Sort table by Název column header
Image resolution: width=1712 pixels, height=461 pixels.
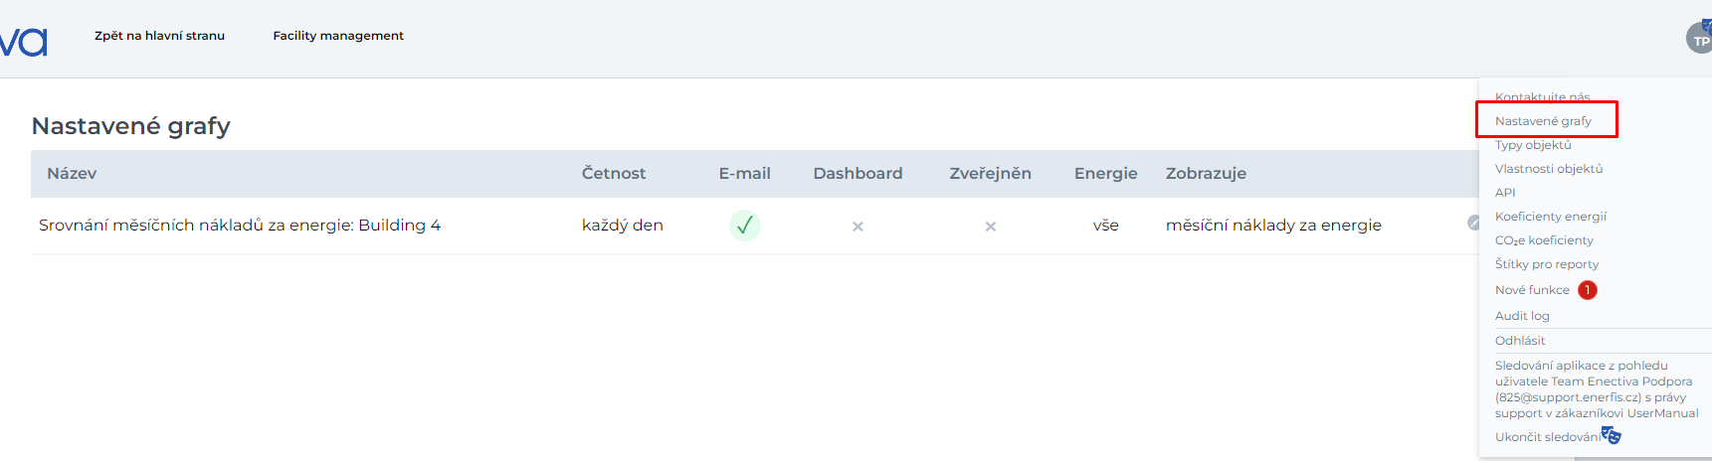click(72, 174)
